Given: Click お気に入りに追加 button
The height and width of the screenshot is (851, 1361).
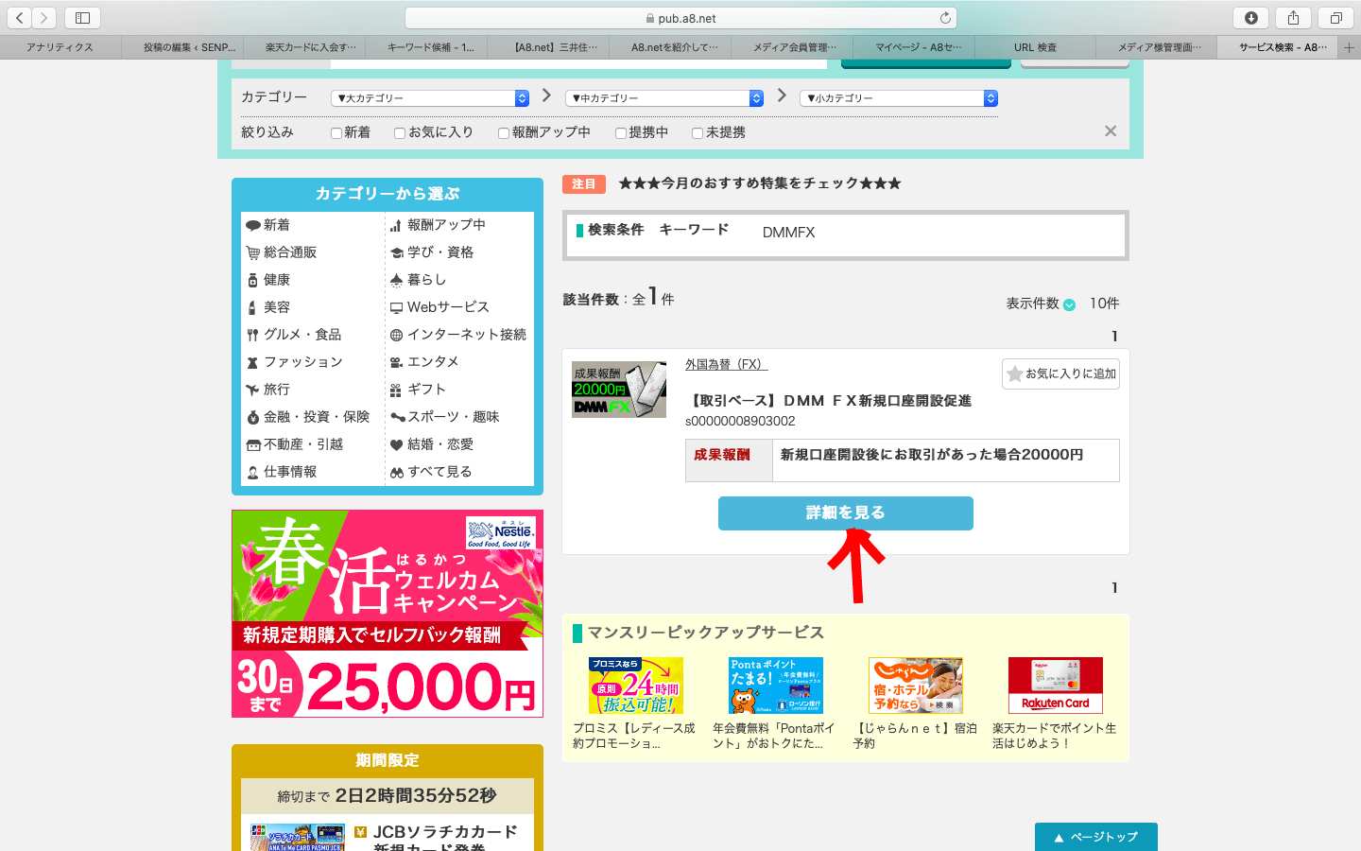Looking at the screenshot, I should (1060, 373).
